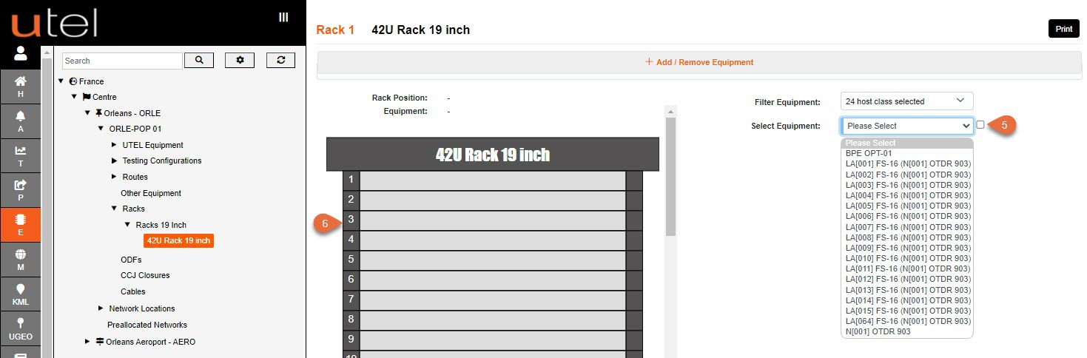The height and width of the screenshot is (358, 1087).
Task: Open the Select Equipment dropdown
Action: coord(907,126)
